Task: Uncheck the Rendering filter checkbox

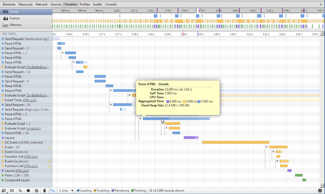Action: [x=113, y=191]
